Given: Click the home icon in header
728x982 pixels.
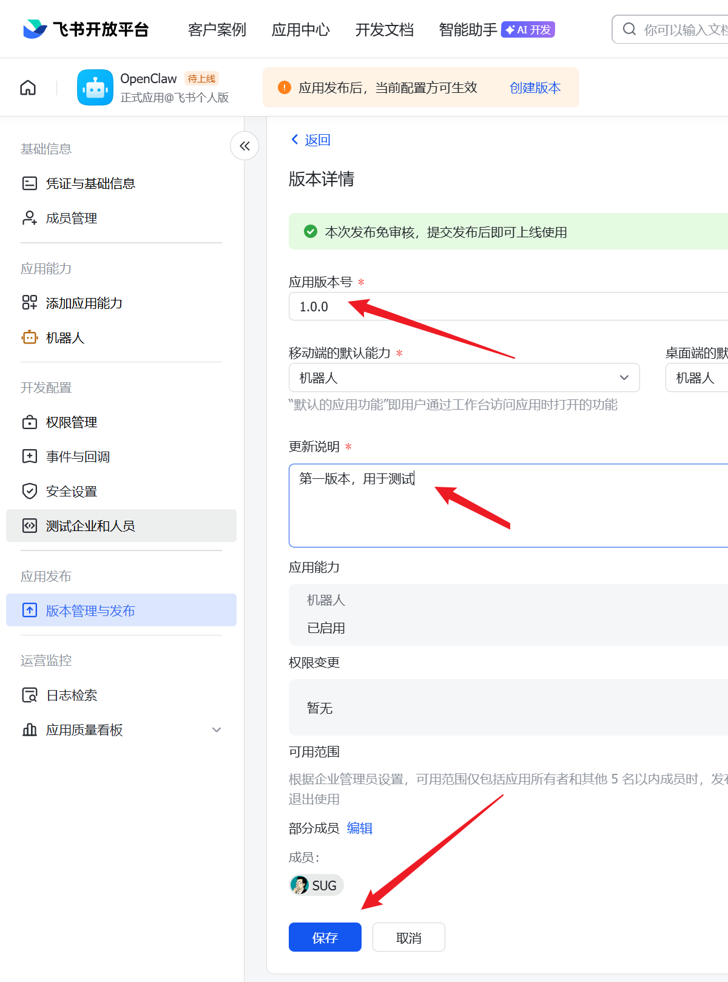Looking at the screenshot, I should coord(28,88).
